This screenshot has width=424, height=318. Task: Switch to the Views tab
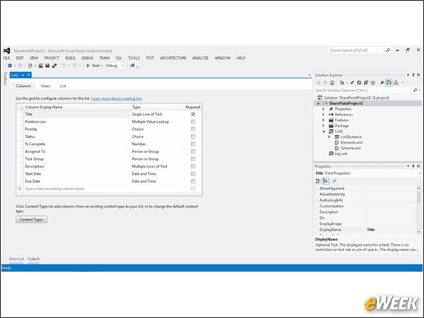click(x=46, y=86)
